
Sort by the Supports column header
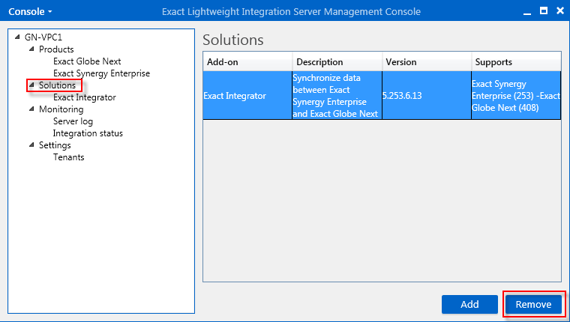point(516,61)
